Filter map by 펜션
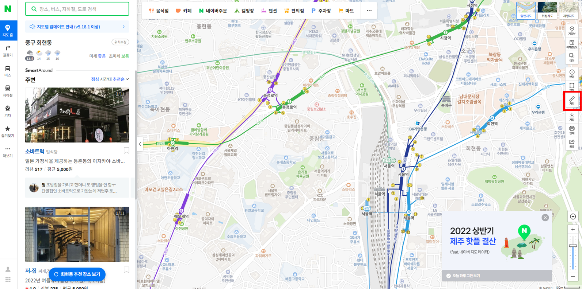582x289 pixels. tap(269, 11)
